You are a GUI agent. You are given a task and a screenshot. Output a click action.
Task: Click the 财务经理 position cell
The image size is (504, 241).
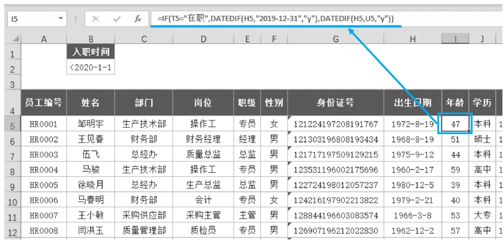[203, 140]
